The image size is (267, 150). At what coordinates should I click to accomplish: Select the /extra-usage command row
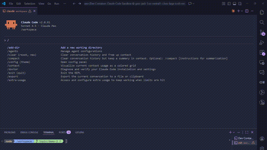pos(129,80)
